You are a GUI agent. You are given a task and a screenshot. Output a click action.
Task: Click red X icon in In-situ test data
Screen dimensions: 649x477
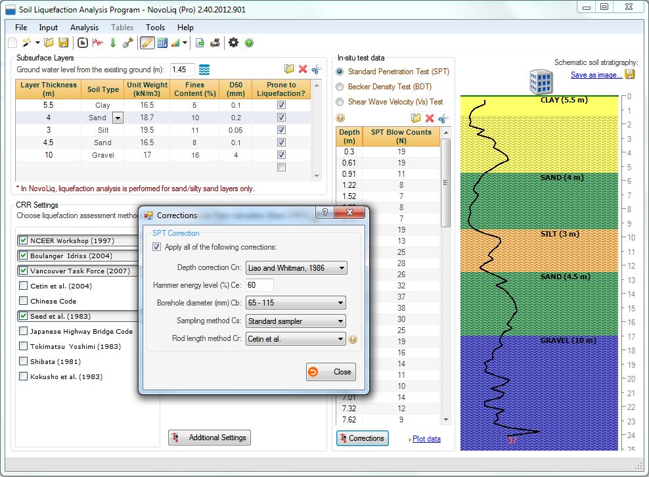[430, 118]
